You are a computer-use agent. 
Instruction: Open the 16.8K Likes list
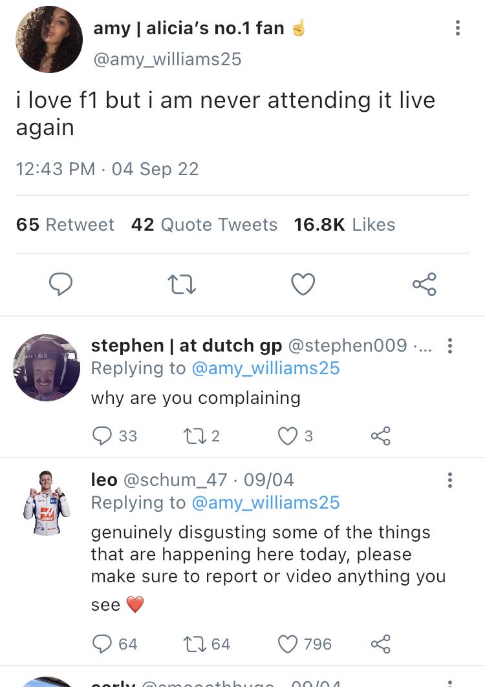(344, 225)
